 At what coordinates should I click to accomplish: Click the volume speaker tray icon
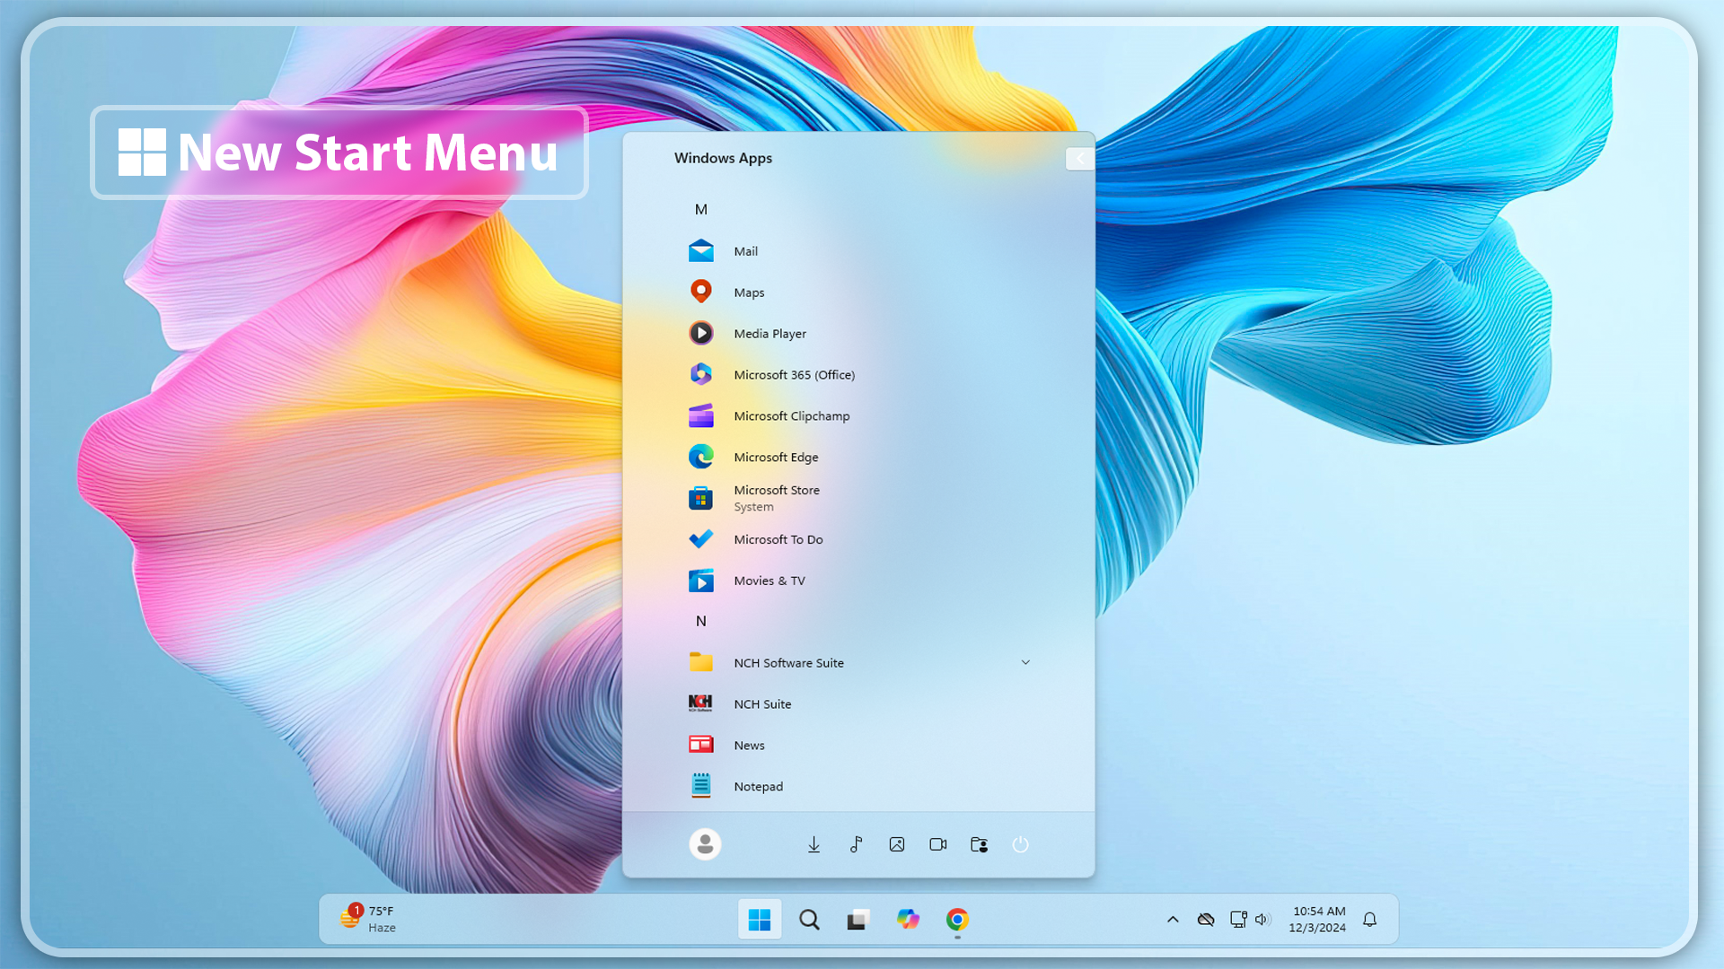click(x=1262, y=920)
